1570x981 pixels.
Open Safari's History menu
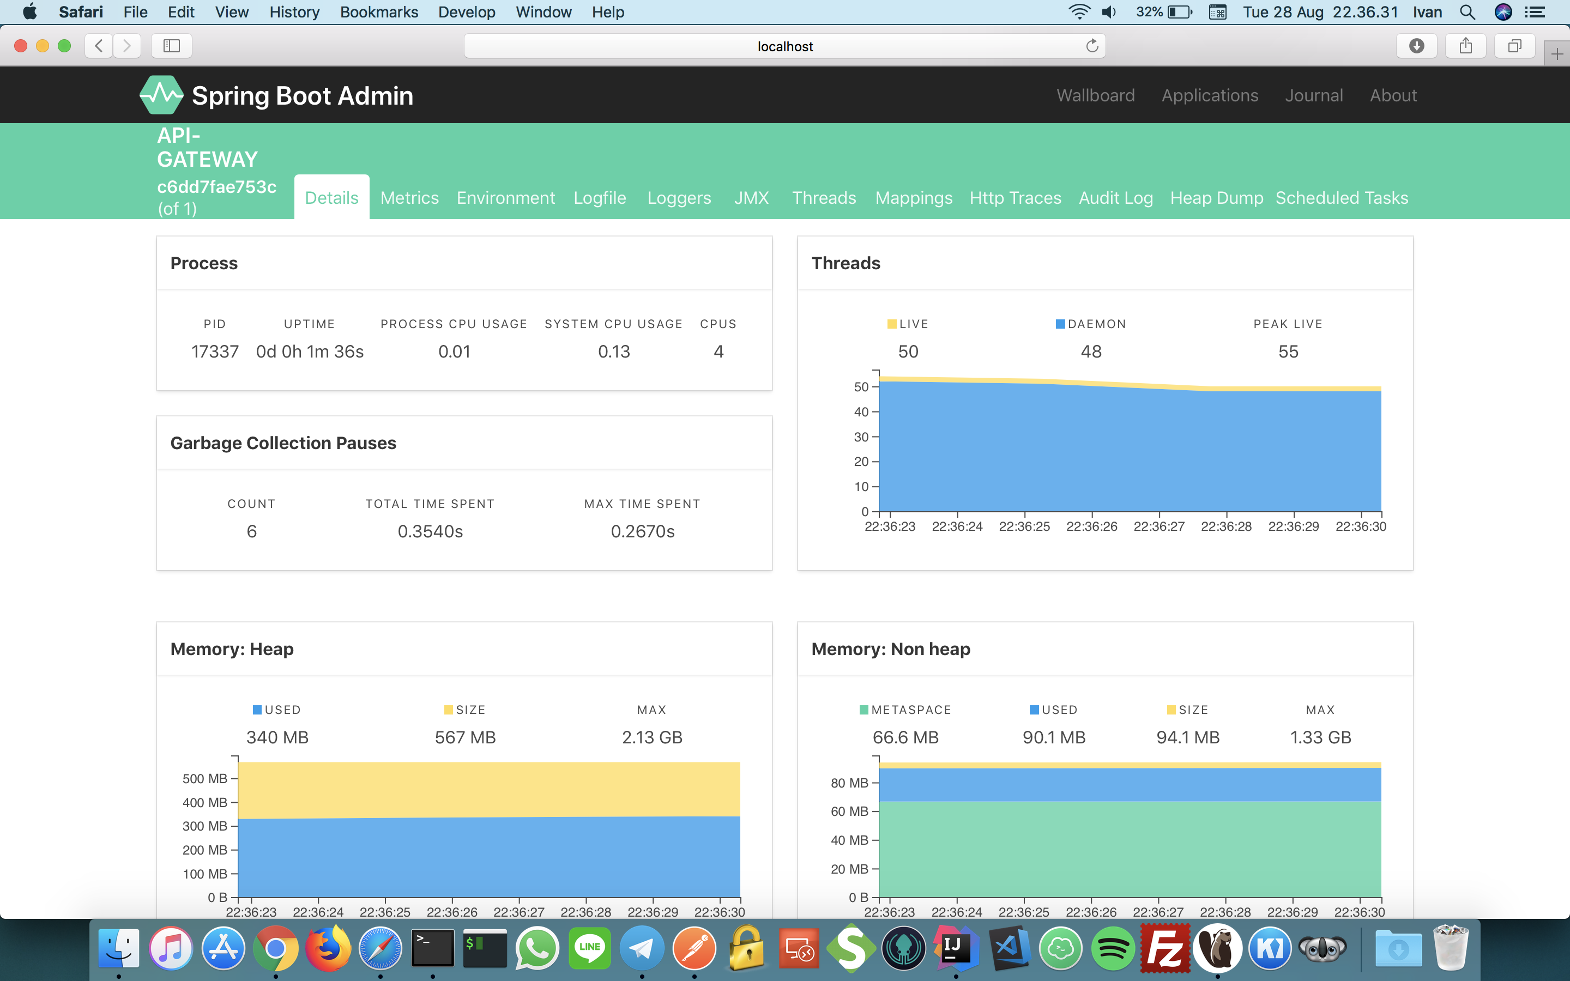pos(294,11)
